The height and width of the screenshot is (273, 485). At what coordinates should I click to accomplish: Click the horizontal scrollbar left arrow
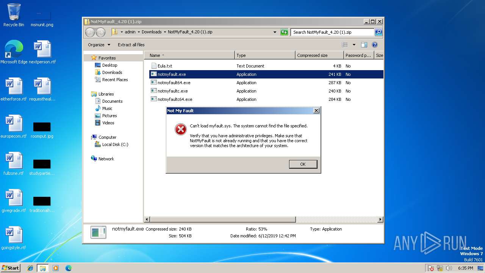pyautogui.click(x=147, y=220)
